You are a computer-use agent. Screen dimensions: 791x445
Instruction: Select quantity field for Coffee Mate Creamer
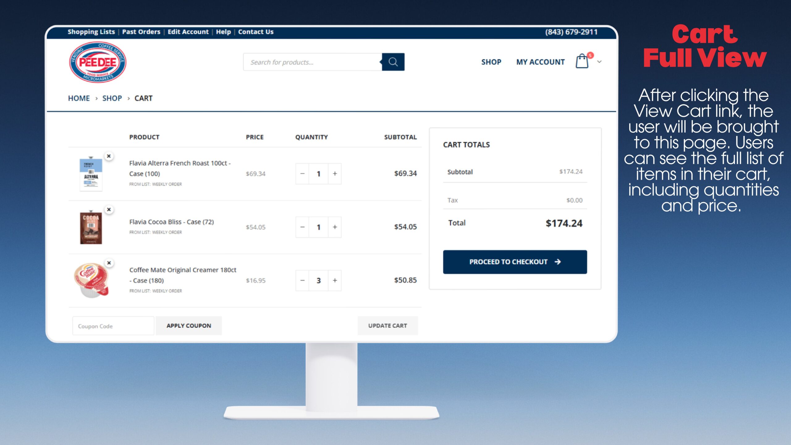click(x=319, y=281)
